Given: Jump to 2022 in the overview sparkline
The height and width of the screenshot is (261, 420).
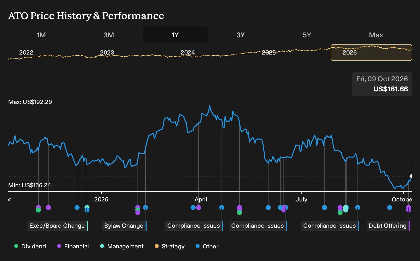Looking at the screenshot, I should coord(26,53).
